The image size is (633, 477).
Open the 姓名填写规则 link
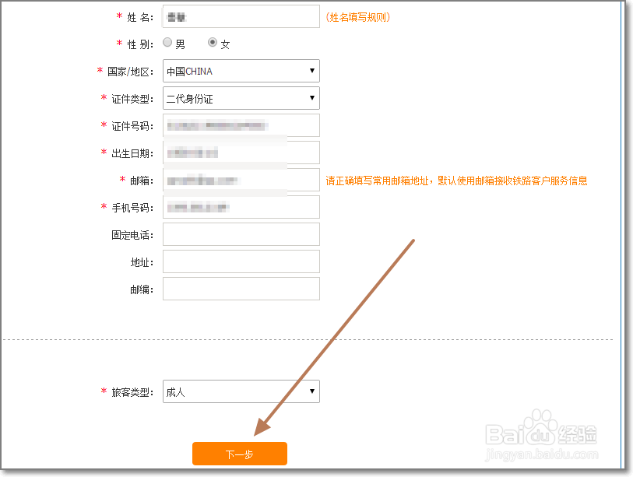click(x=357, y=16)
